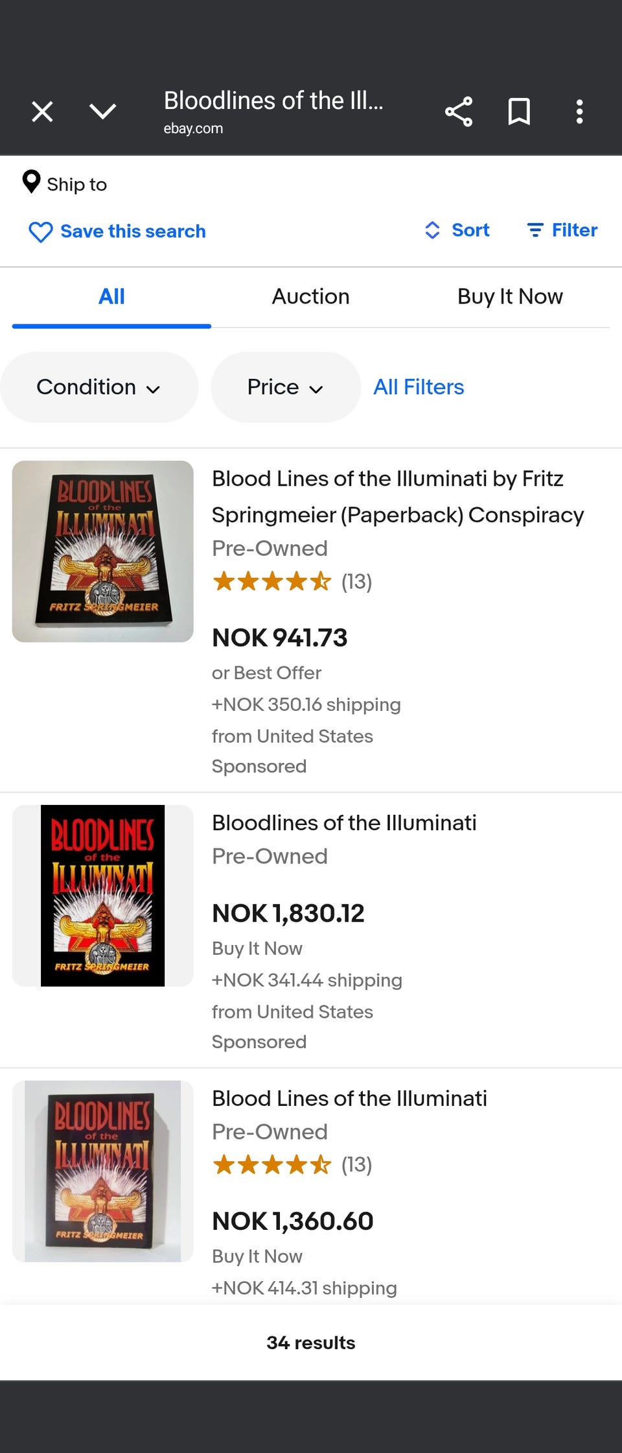This screenshot has width=622, height=1453.
Task: Tap the NOK 941.73 book cover image
Action: 103,551
